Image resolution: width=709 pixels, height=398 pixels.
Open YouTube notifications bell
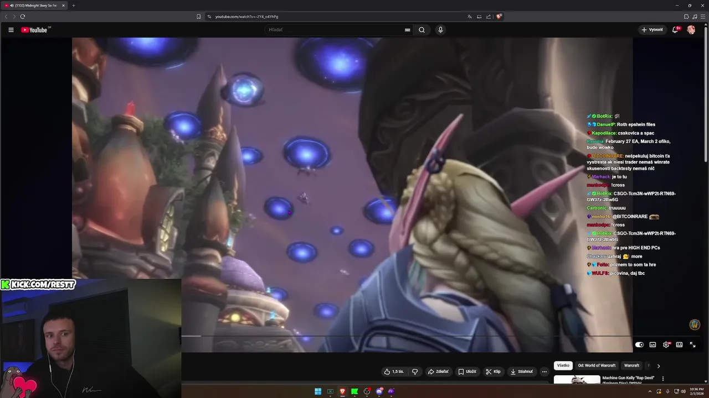click(x=675, y=30)
